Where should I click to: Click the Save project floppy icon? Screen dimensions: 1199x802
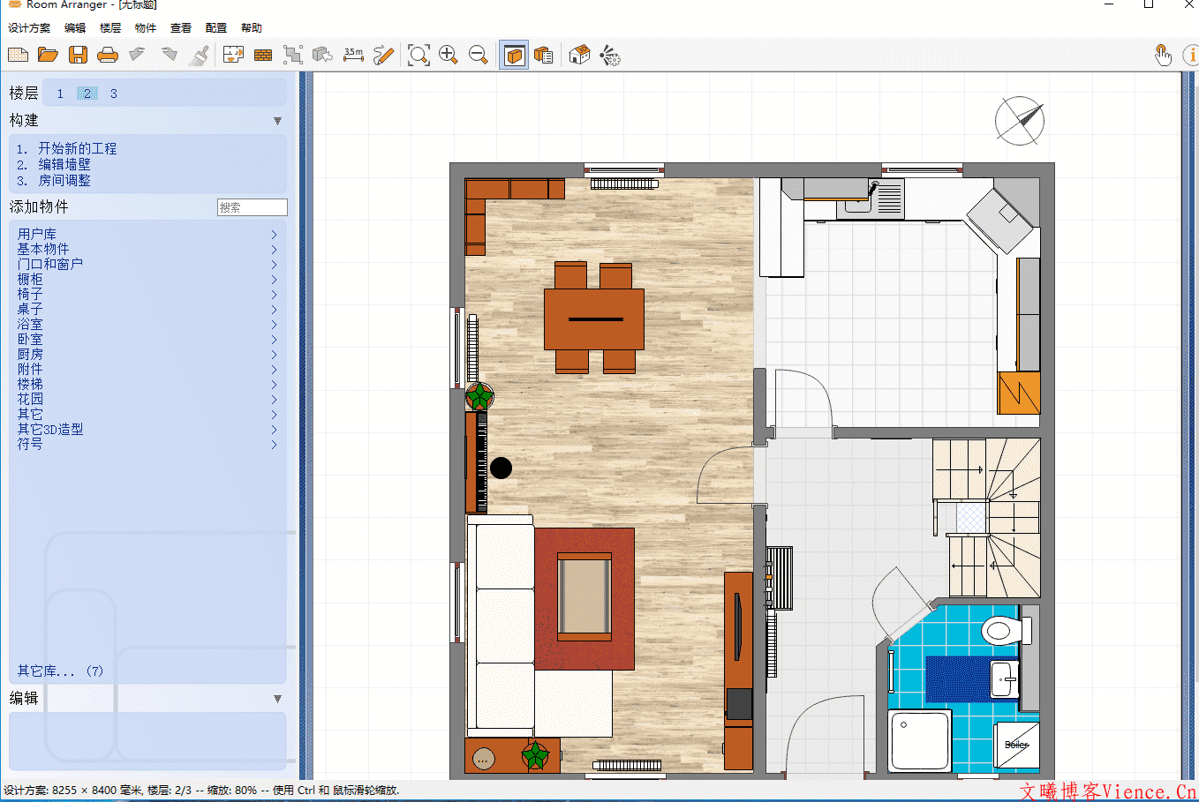click(x=79, y=56)
